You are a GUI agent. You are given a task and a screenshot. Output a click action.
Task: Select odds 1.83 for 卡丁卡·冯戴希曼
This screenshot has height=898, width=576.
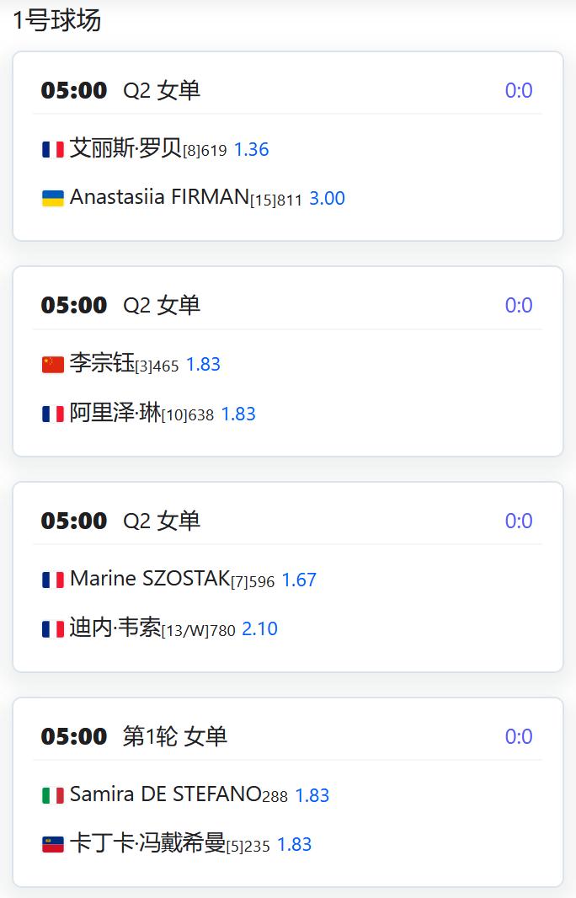(294, 844)
